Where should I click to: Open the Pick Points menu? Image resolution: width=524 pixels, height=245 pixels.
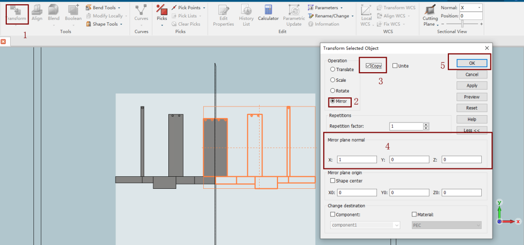tap(189, 8)
